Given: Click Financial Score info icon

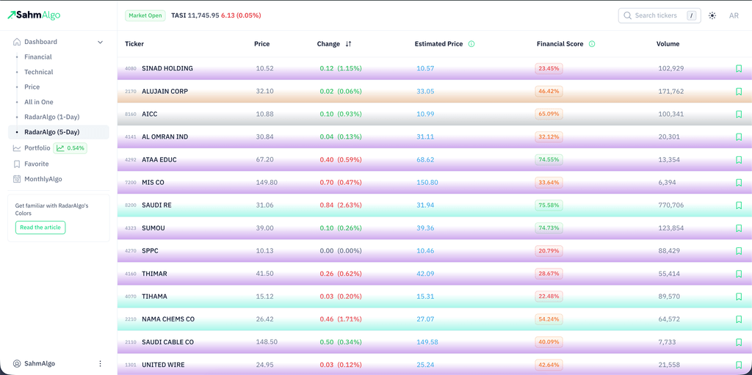Looking at the screenshot, I should coord(592,44).
